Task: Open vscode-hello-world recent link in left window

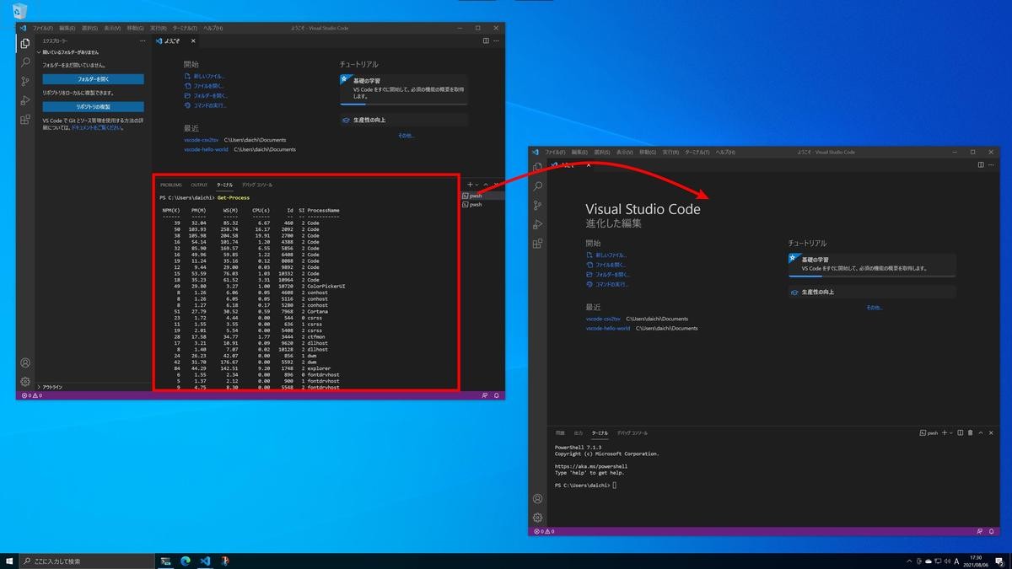Action: [x=206, y=149]
